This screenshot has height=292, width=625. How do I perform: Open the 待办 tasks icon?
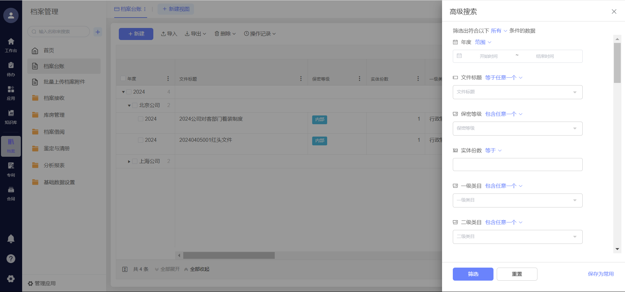[11, 69]
